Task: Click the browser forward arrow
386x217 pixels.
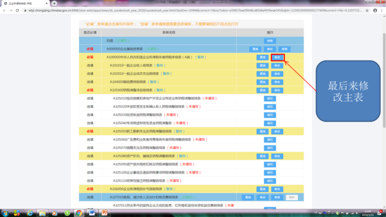Action: [x=11, y=11]
